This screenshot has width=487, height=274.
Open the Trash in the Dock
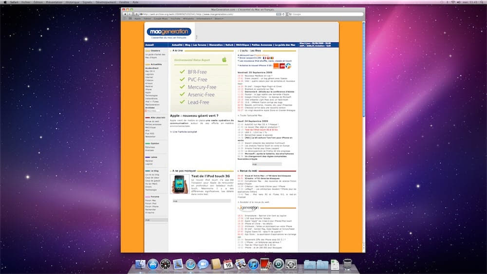coord(347,264)
